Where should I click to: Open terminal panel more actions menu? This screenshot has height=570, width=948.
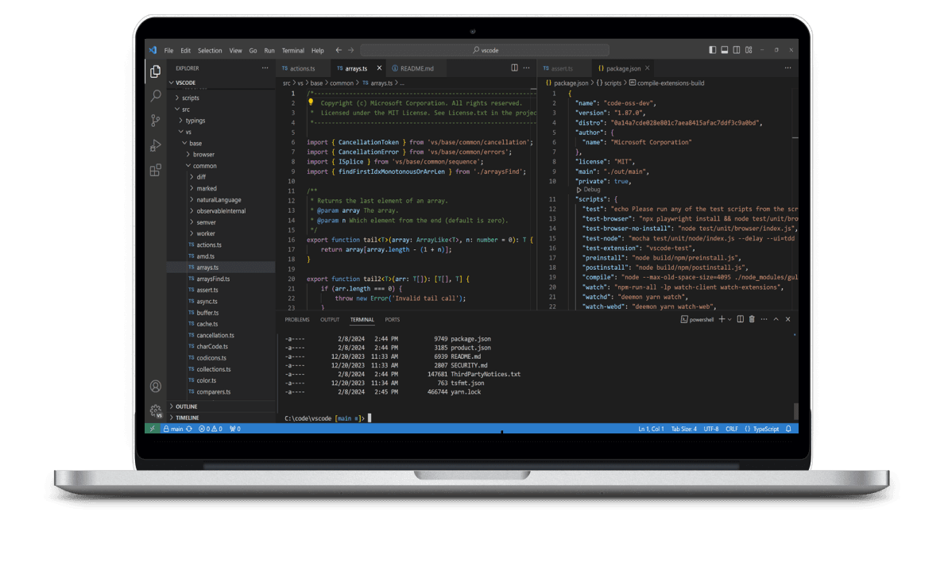[764, 319]
